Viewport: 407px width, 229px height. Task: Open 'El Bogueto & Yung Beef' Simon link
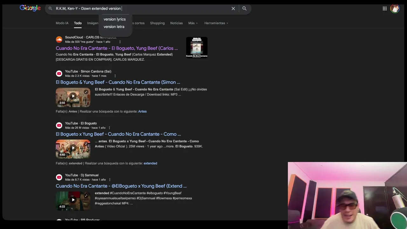coord(118,82)
